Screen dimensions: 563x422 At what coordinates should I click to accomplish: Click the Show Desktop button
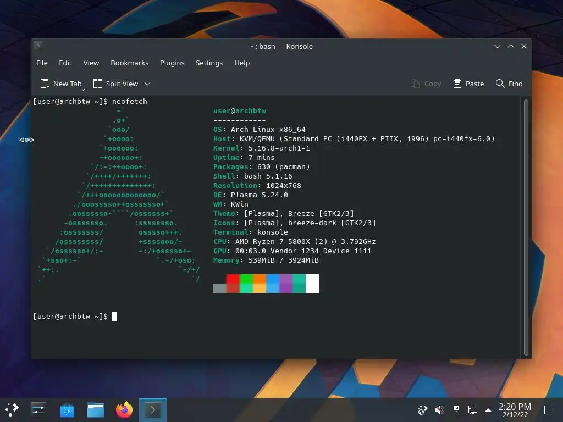(548, 410)
